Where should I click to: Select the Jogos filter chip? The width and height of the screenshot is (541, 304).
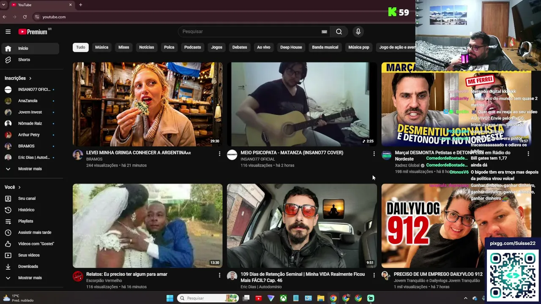216,47
